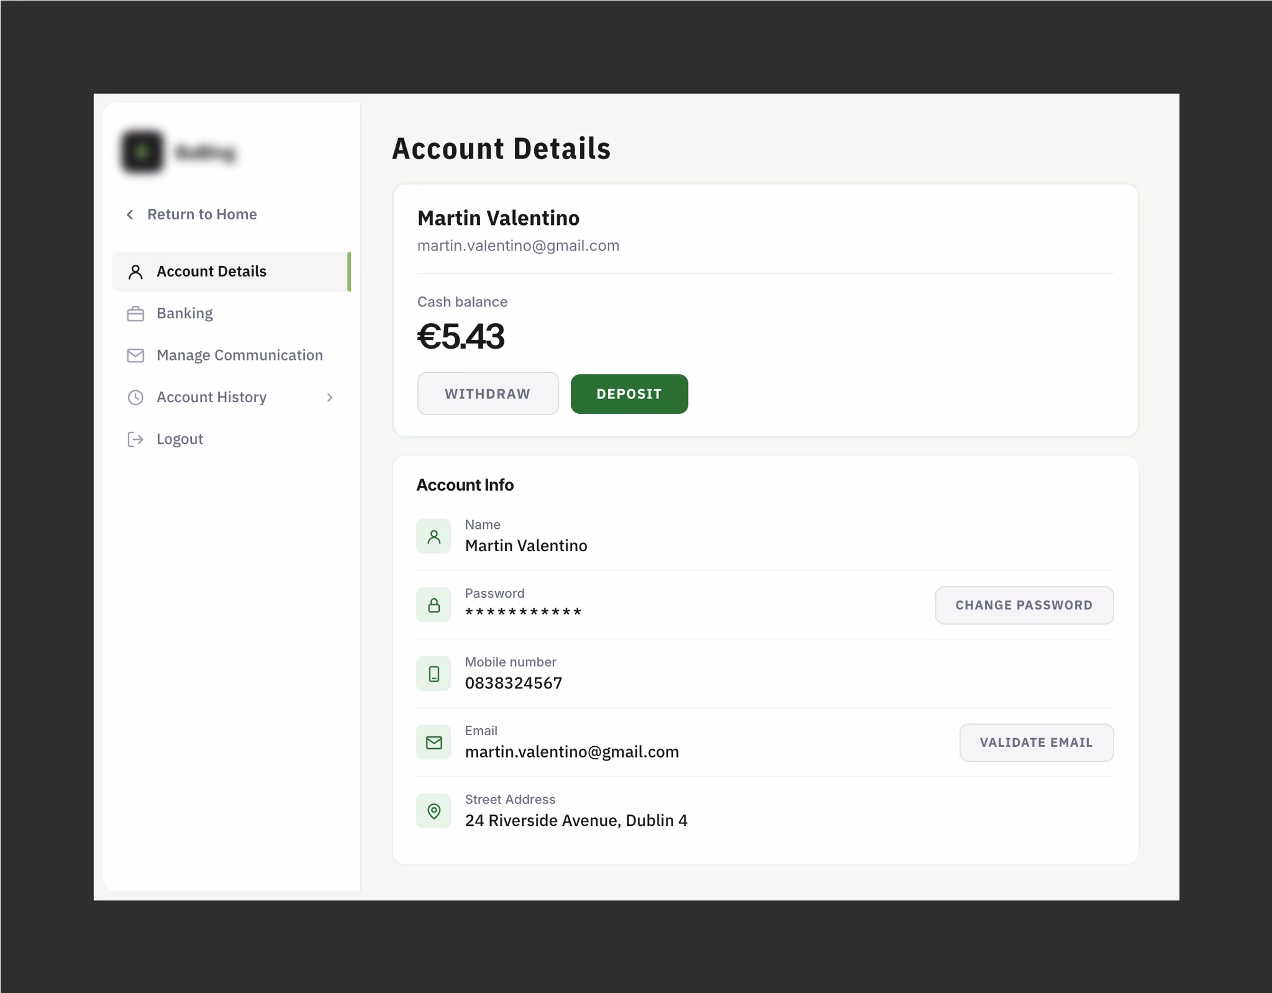Screen dimensions: 1272x993
Task: Click the envelope icon in Email row
Action: [434, 742]
